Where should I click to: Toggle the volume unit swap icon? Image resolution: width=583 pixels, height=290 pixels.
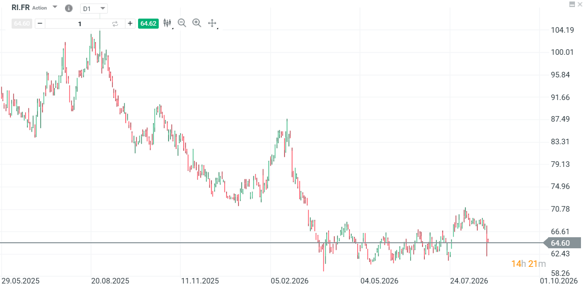(115, 24)
